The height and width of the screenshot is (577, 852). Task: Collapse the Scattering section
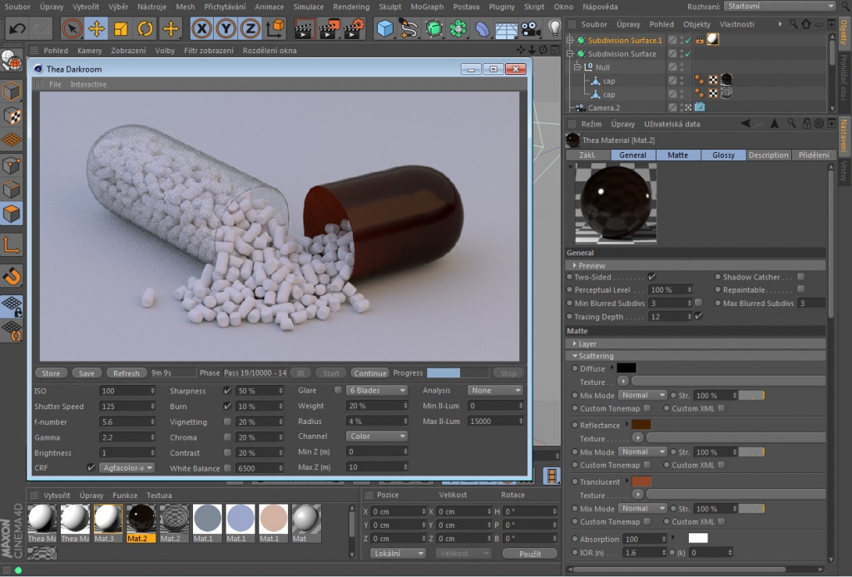(574, 356)
